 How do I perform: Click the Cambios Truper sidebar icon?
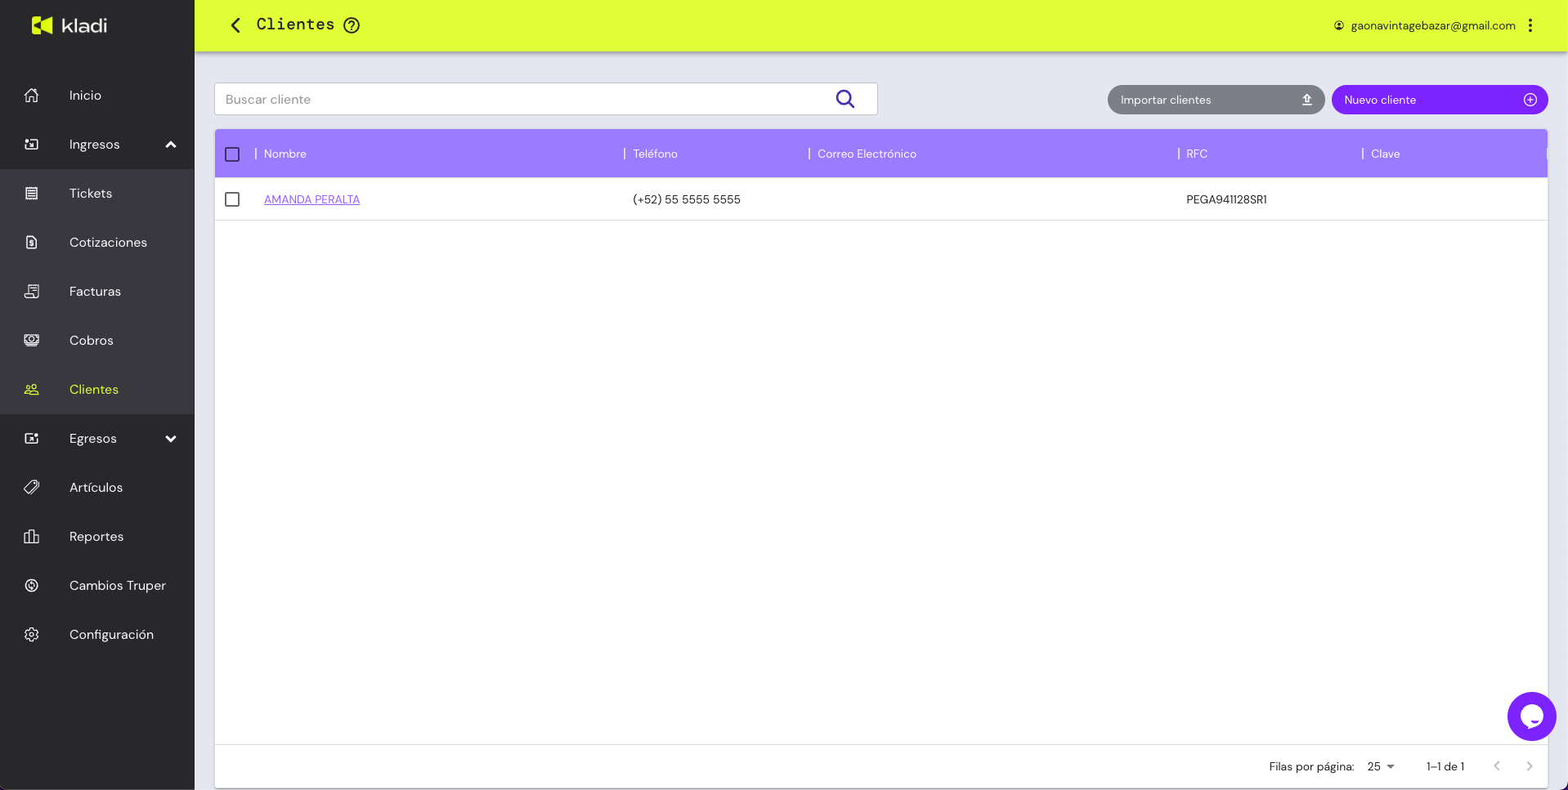pyautogui.click(x=32, y=586)
